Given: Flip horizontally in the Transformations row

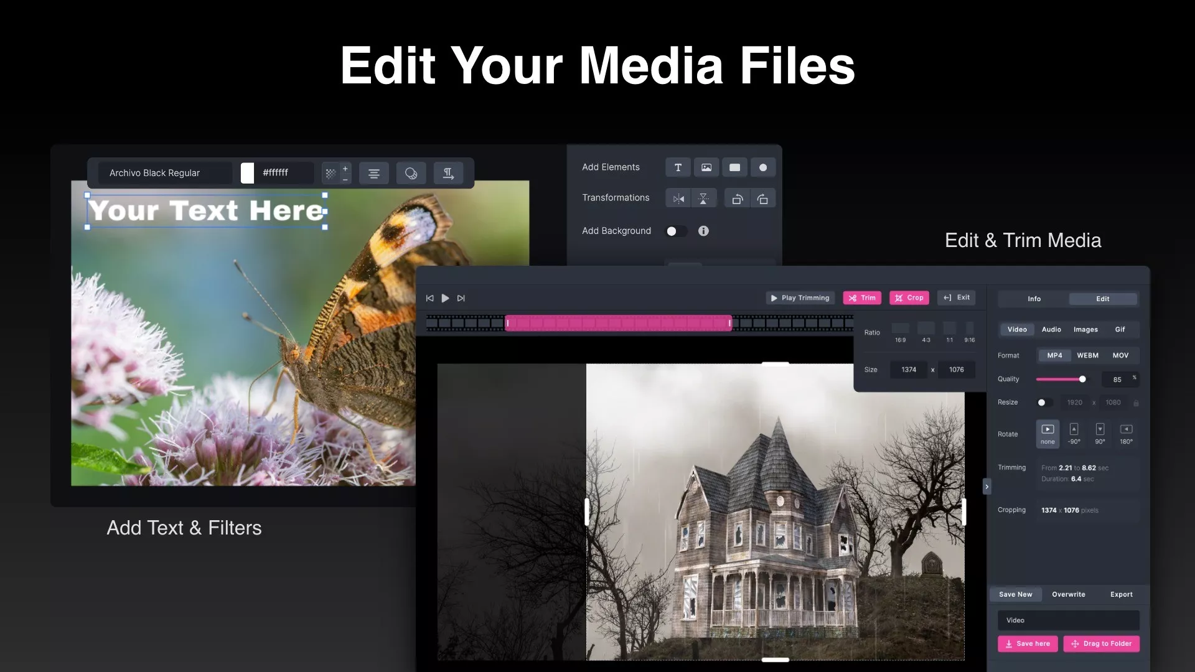Looking at the screenshot, I should 678,199.
